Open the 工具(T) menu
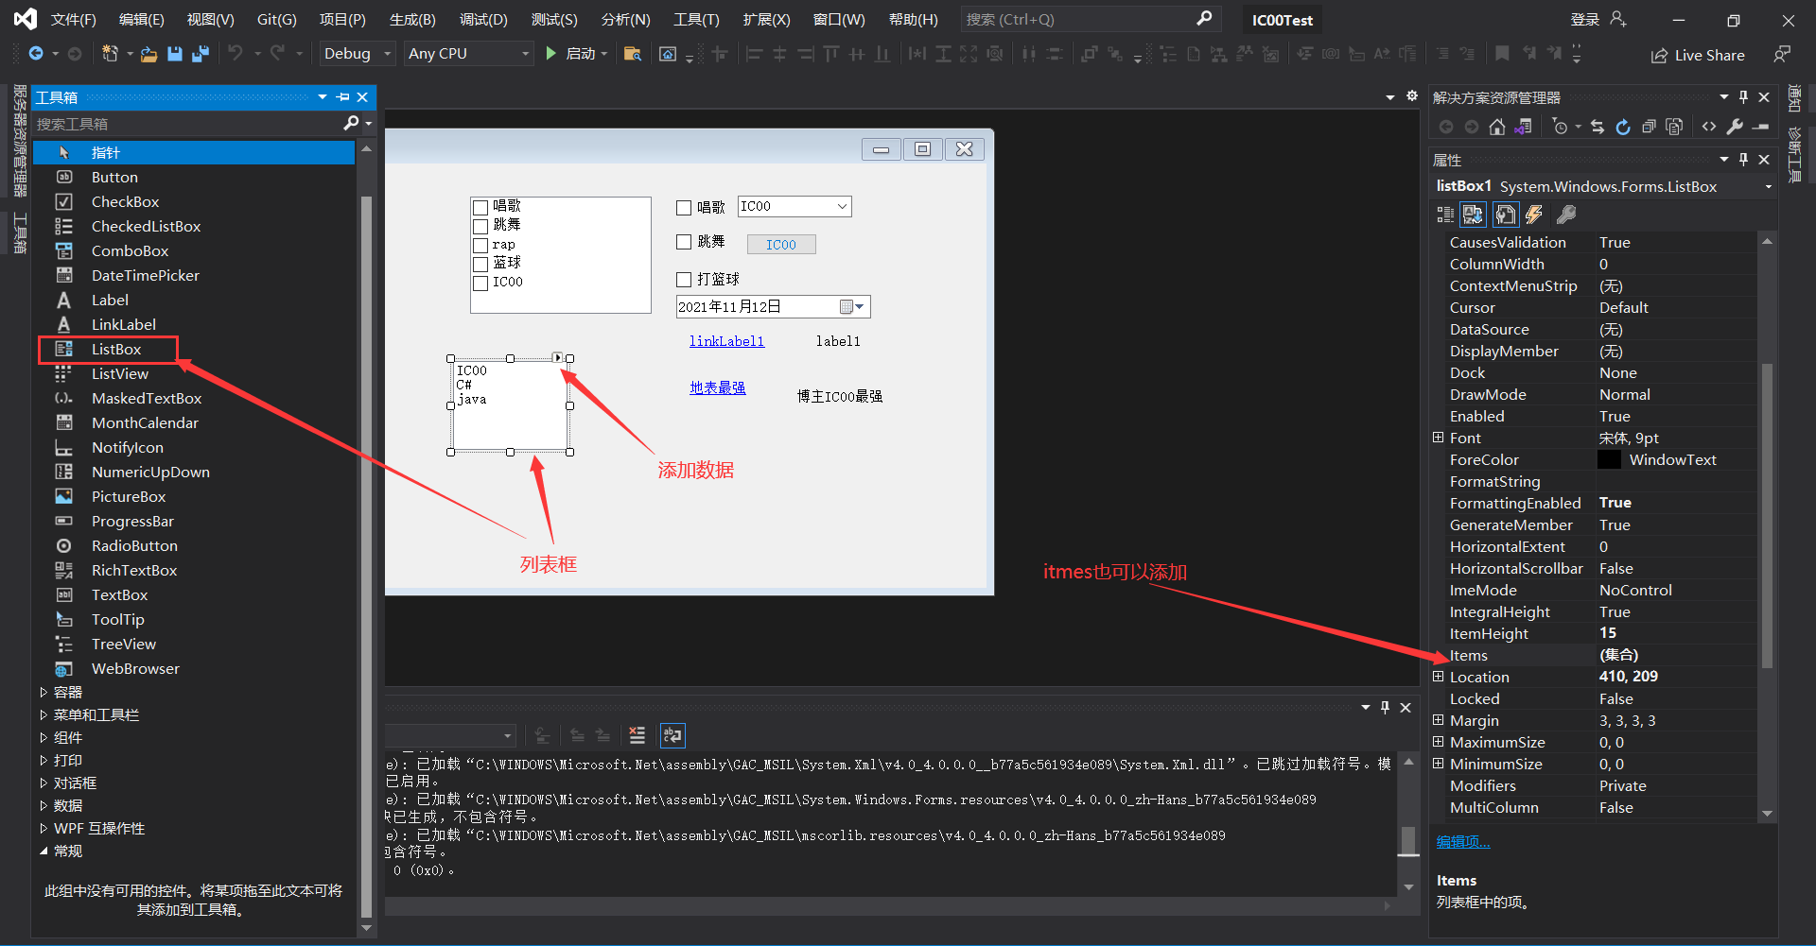 tap(697, 19)
